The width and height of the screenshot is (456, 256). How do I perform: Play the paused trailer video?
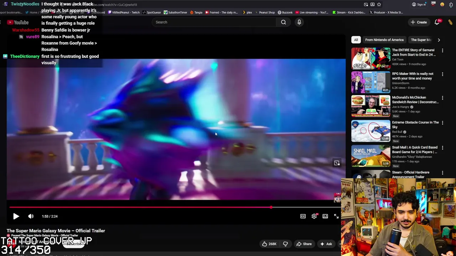coord(16,216)
